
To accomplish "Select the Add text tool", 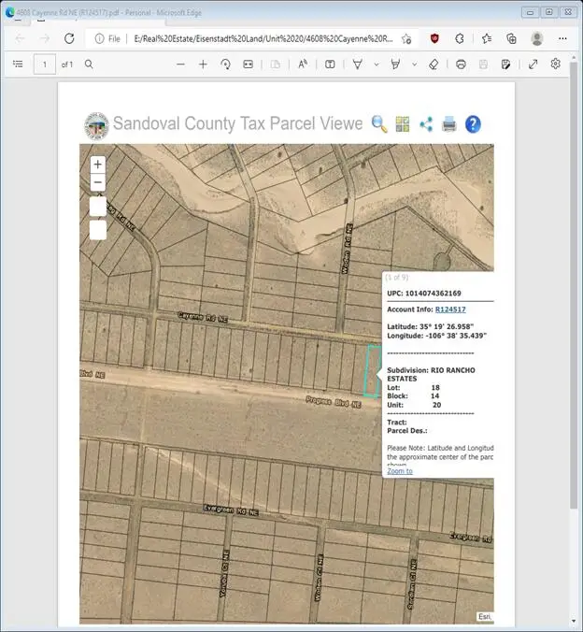I will (330, 65).
